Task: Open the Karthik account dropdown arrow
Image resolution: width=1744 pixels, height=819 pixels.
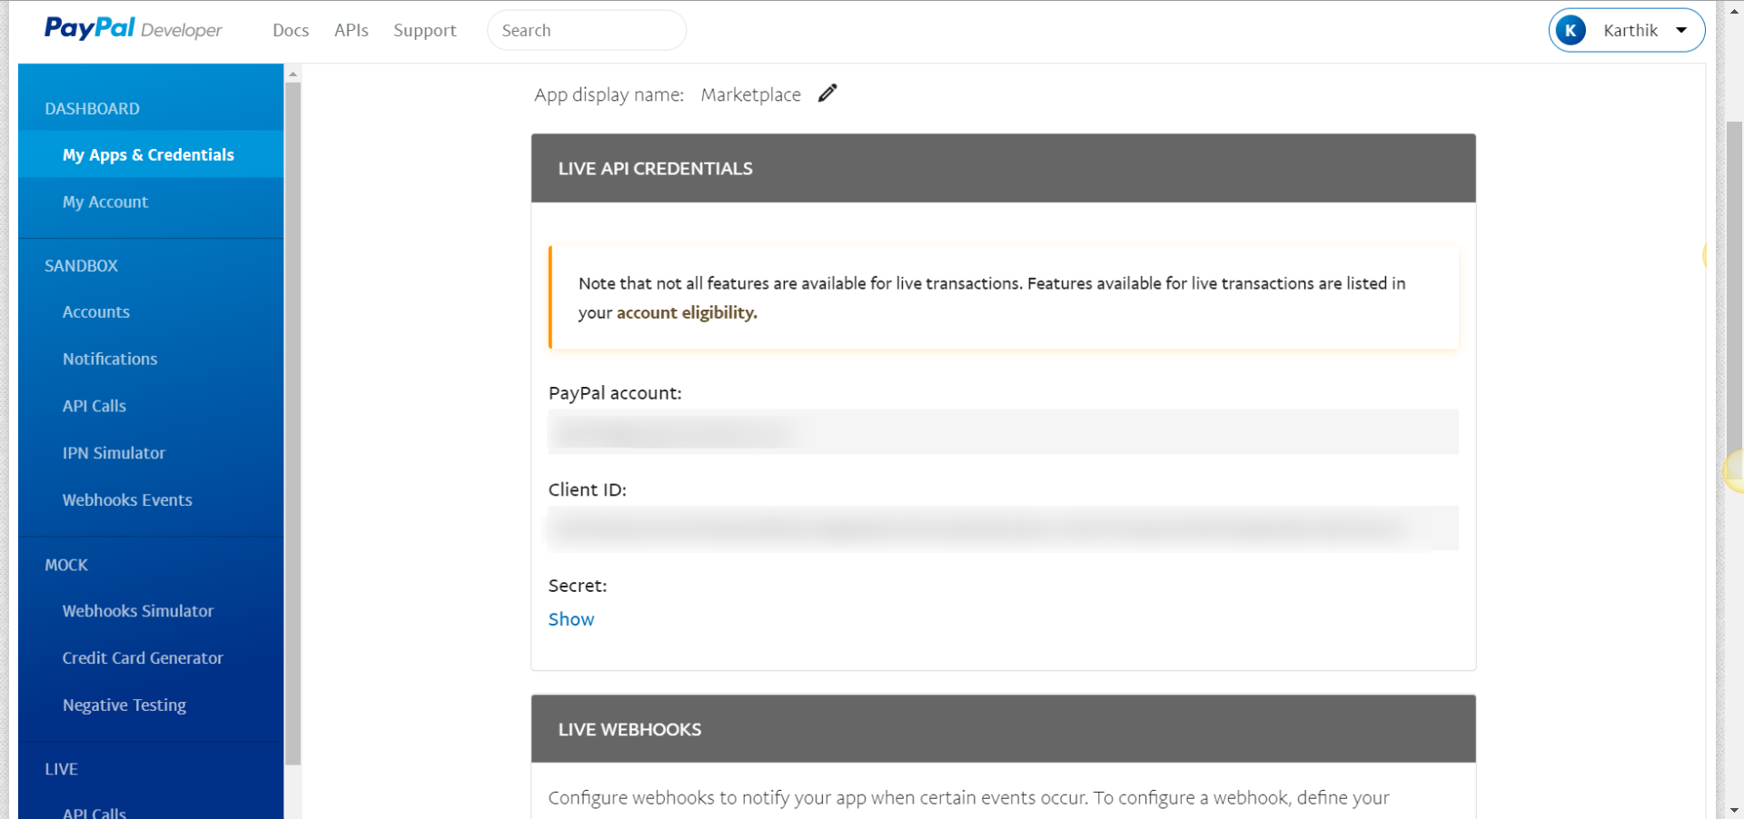Action: point(1681,30)
